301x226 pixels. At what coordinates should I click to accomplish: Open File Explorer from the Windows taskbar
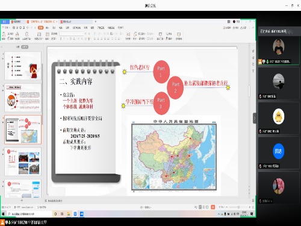pyautogui.click(x=69, y=214)
